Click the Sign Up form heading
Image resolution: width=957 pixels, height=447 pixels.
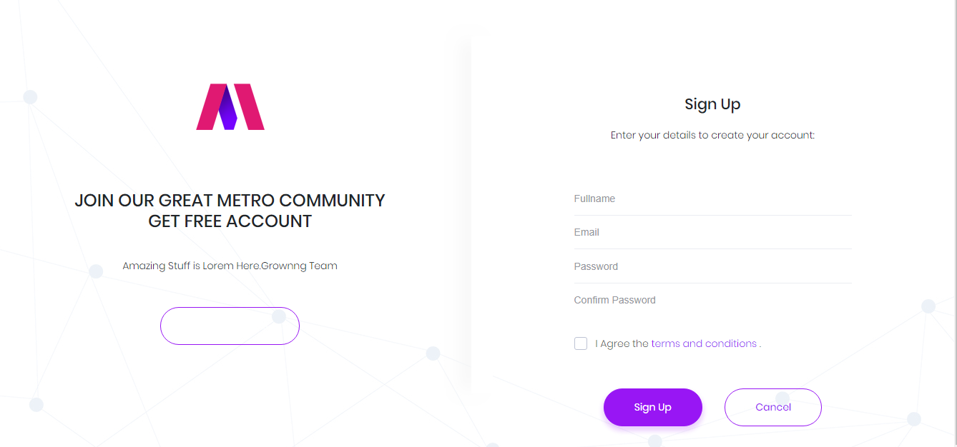(x=712, y=104)
